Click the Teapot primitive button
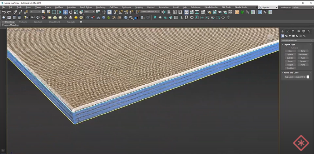Image resolution: width=314 pixels, height=154 pixels. pyautogui.click(x=290, y=65)
